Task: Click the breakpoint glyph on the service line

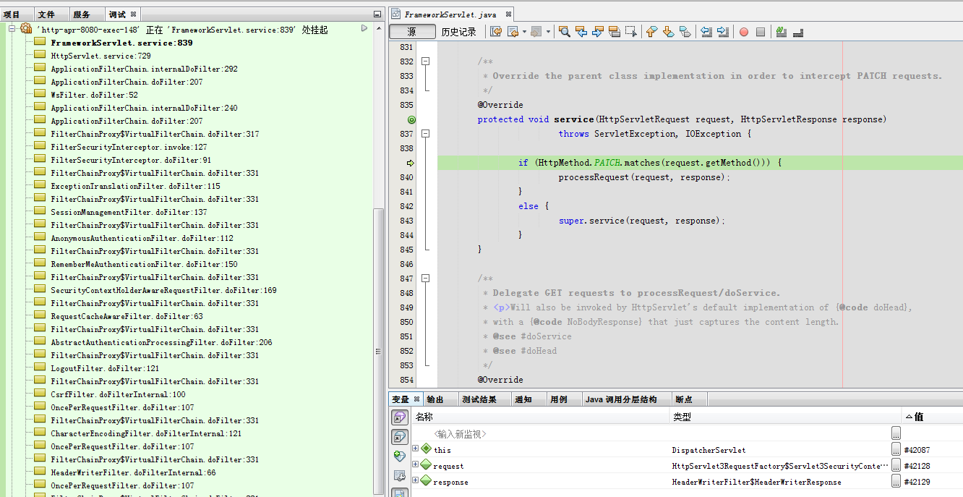Action: point(411,119)
